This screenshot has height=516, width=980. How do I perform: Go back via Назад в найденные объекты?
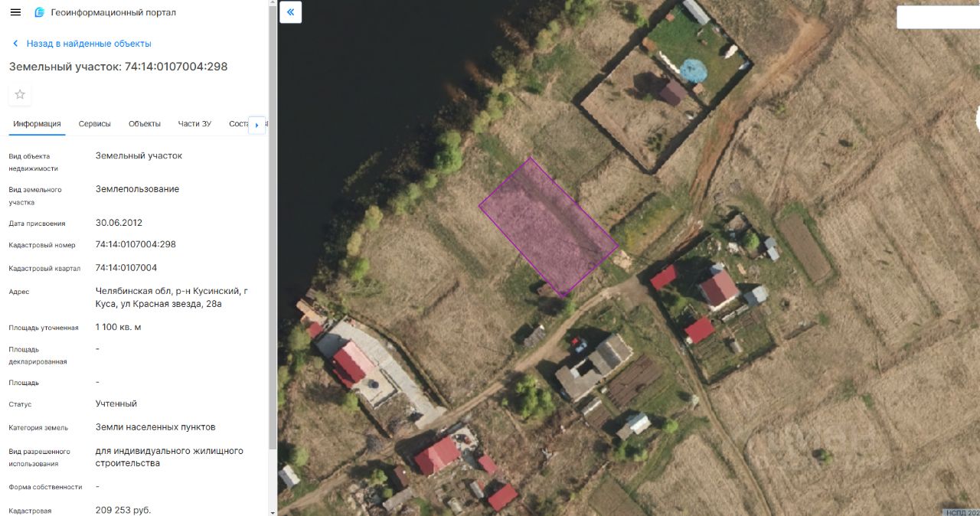[x=89, y=44]
